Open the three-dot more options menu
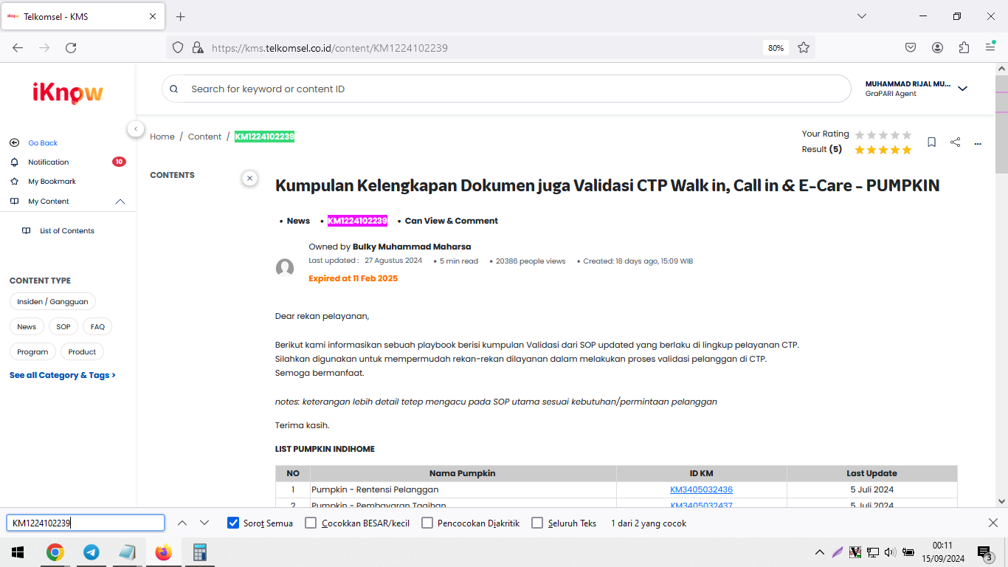Viewport: 1008px width, 567px height. (x=978, y=143)
